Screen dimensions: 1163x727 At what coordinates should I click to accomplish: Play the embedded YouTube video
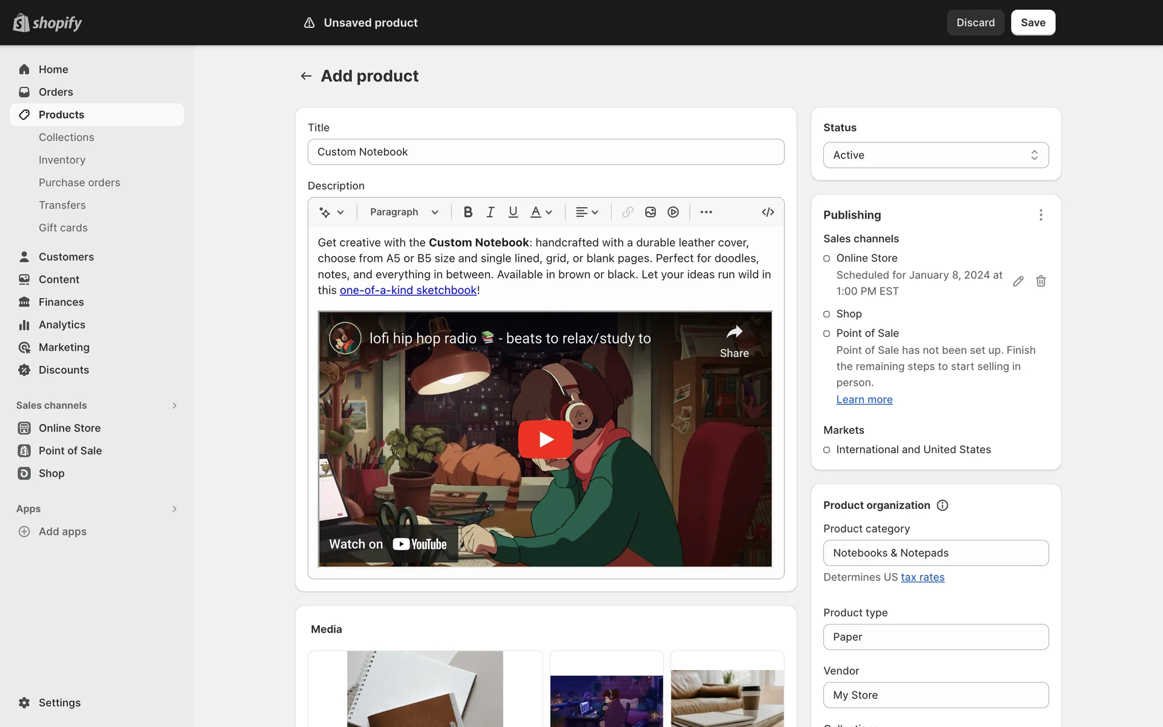point(545,439)
